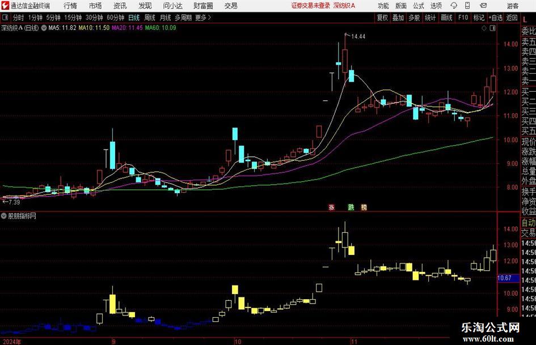This screenshot has width=536, height=345.
Task: Expand MA indicator settings dropdown arrow
Action: pos(44,28)
